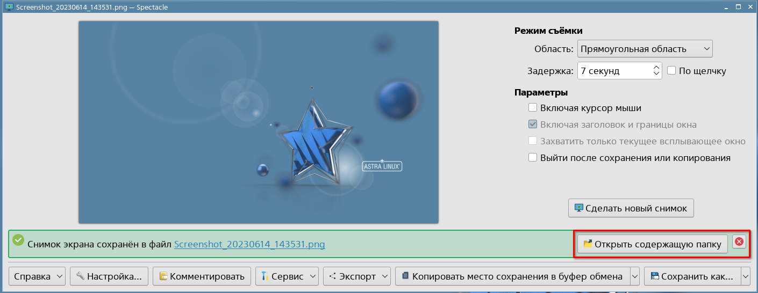Close the Spectacle window

tap(749, 6)
